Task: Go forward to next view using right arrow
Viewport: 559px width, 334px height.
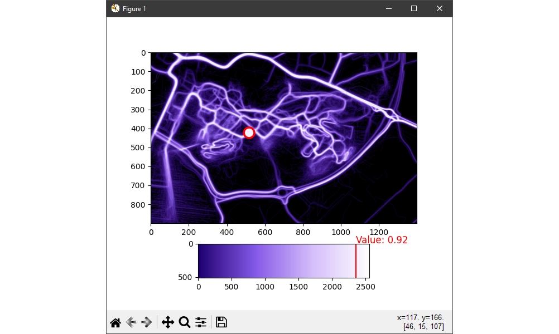Action: [x=147, y=322]
